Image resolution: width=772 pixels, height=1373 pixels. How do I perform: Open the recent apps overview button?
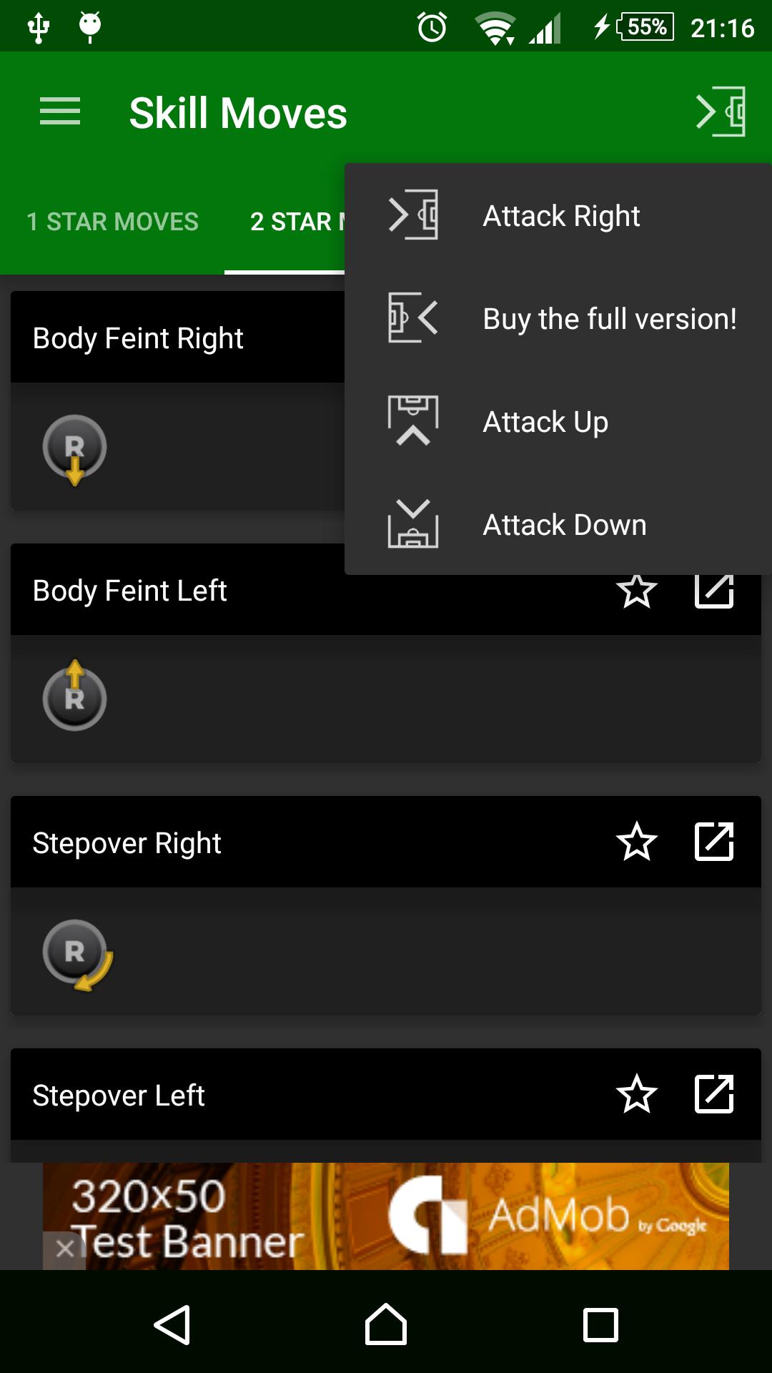tap(600, 1324)
